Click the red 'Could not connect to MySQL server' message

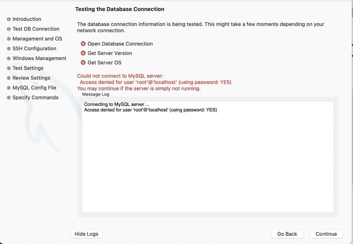[120, 76]
